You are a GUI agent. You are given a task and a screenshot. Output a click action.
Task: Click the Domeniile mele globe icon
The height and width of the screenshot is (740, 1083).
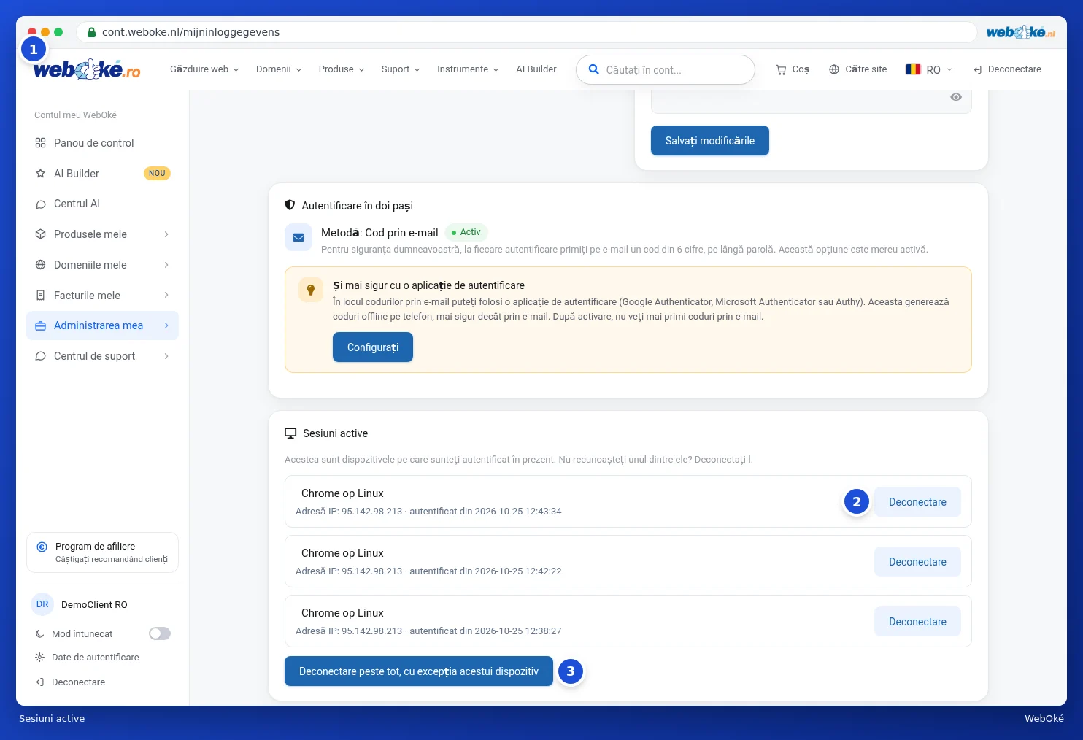41,265
